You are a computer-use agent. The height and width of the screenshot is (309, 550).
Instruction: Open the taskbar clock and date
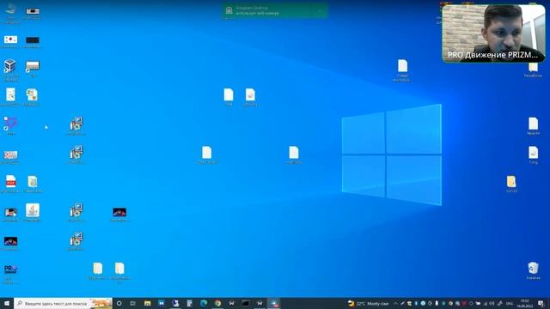click(x=525, y=303)
